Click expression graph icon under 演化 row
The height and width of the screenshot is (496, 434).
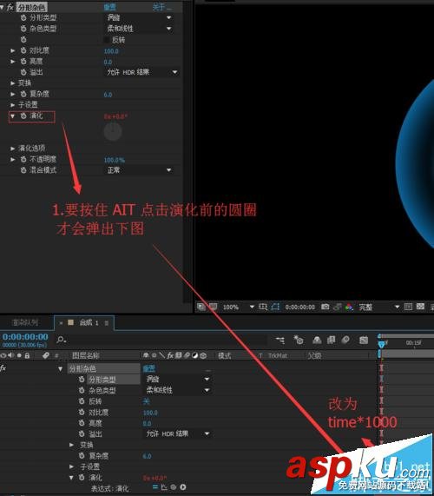click(164, 487)
